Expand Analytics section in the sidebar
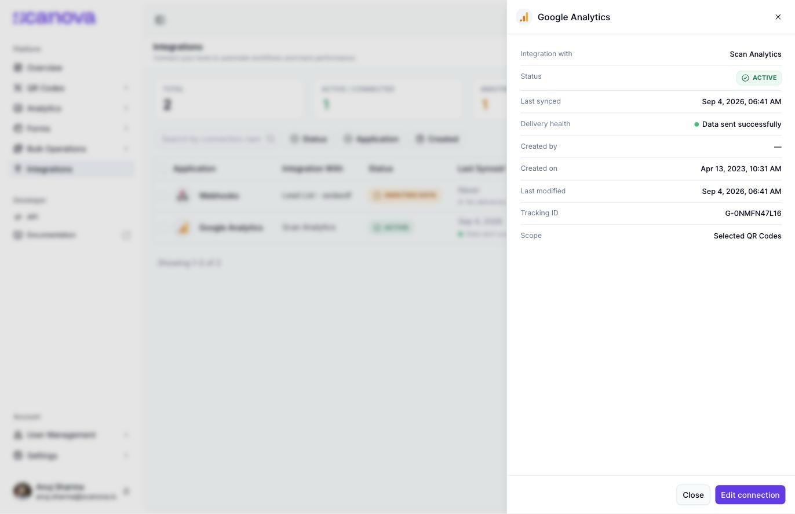Viewport: 795px width, 514px height. point(72,108)
